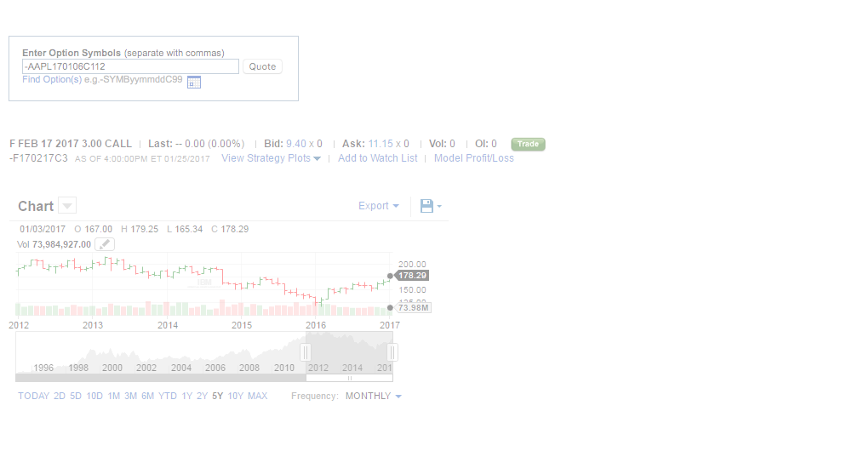Expand the Export dropdown
The height and width of the screenshot is (474, 847).
(x=379, y=206)
